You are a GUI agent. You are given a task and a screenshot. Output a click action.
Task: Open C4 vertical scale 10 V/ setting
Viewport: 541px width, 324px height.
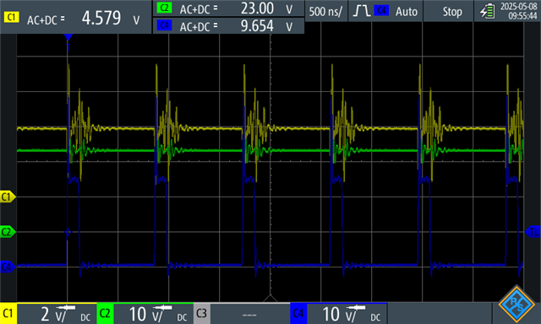347,314
